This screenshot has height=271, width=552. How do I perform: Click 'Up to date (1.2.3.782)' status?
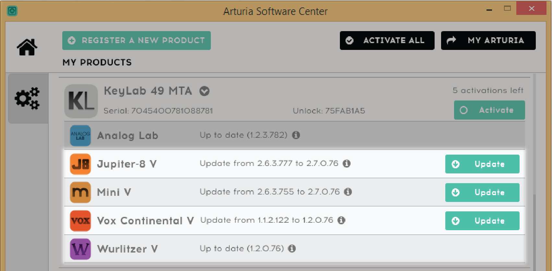click(244, 135)
